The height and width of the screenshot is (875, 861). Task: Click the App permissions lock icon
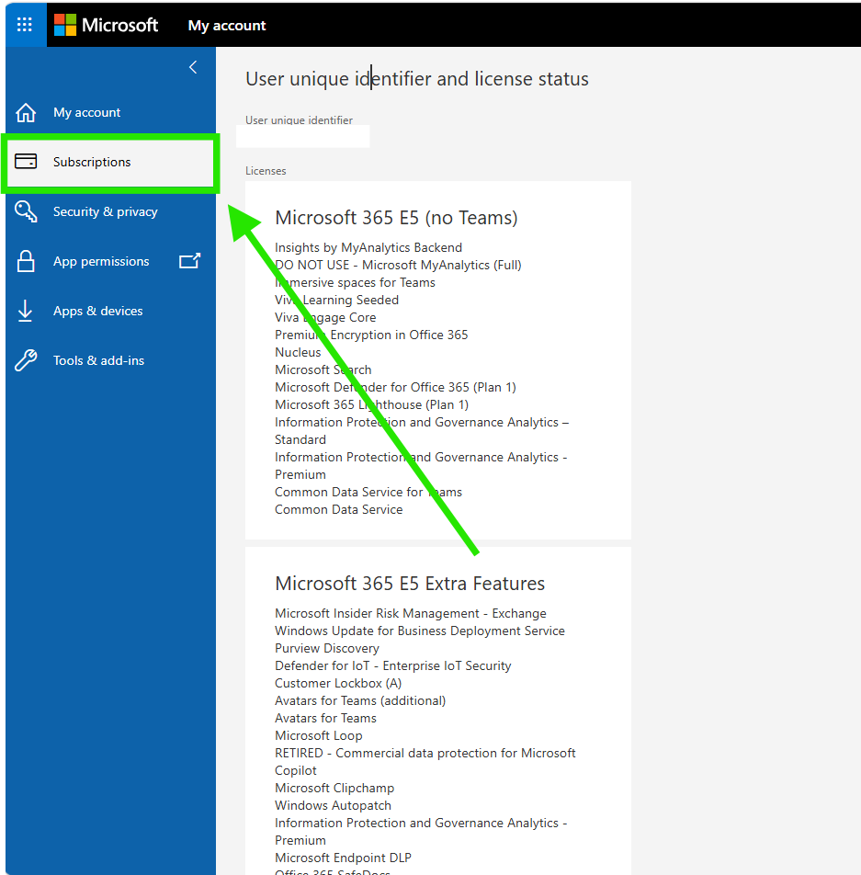pyautogui.click(x=26, y=261)
